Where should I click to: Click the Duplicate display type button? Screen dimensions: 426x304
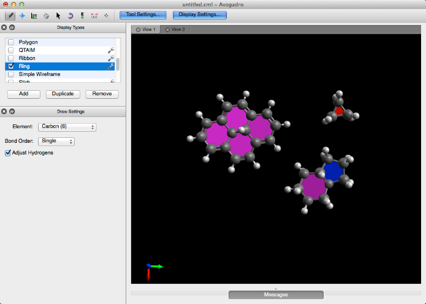(63, 94)
